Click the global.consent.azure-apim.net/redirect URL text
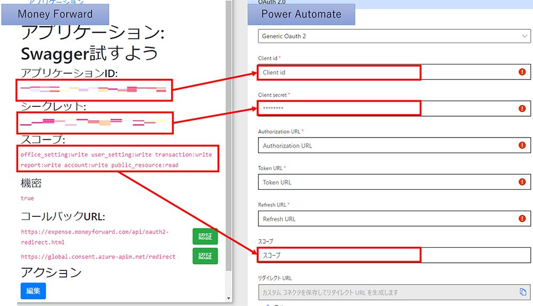This screenshot has width=533, height=306. pyautogui.click(x=98, y=257)
